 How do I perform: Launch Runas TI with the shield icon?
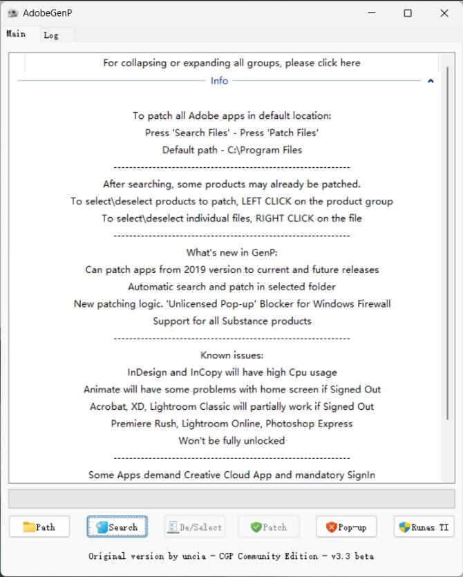tap(424, 527)
